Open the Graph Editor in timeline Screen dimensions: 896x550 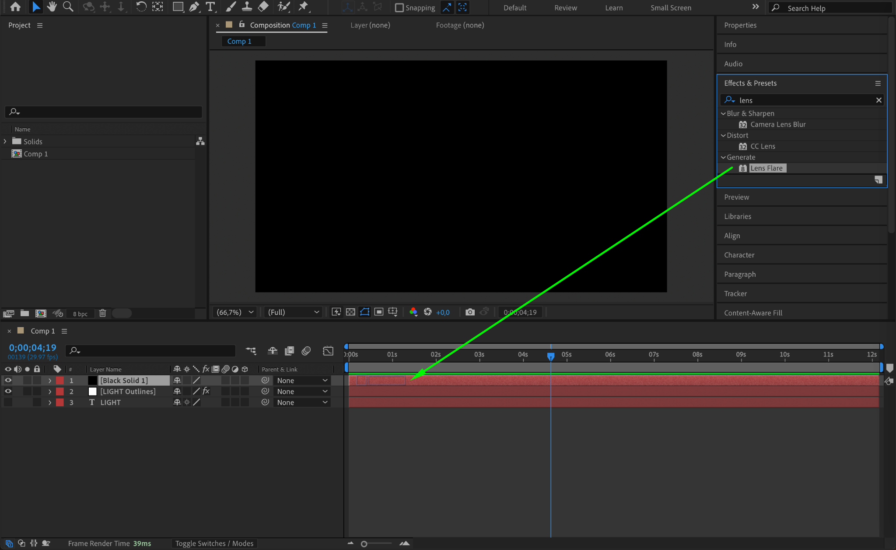coord(328,351)
